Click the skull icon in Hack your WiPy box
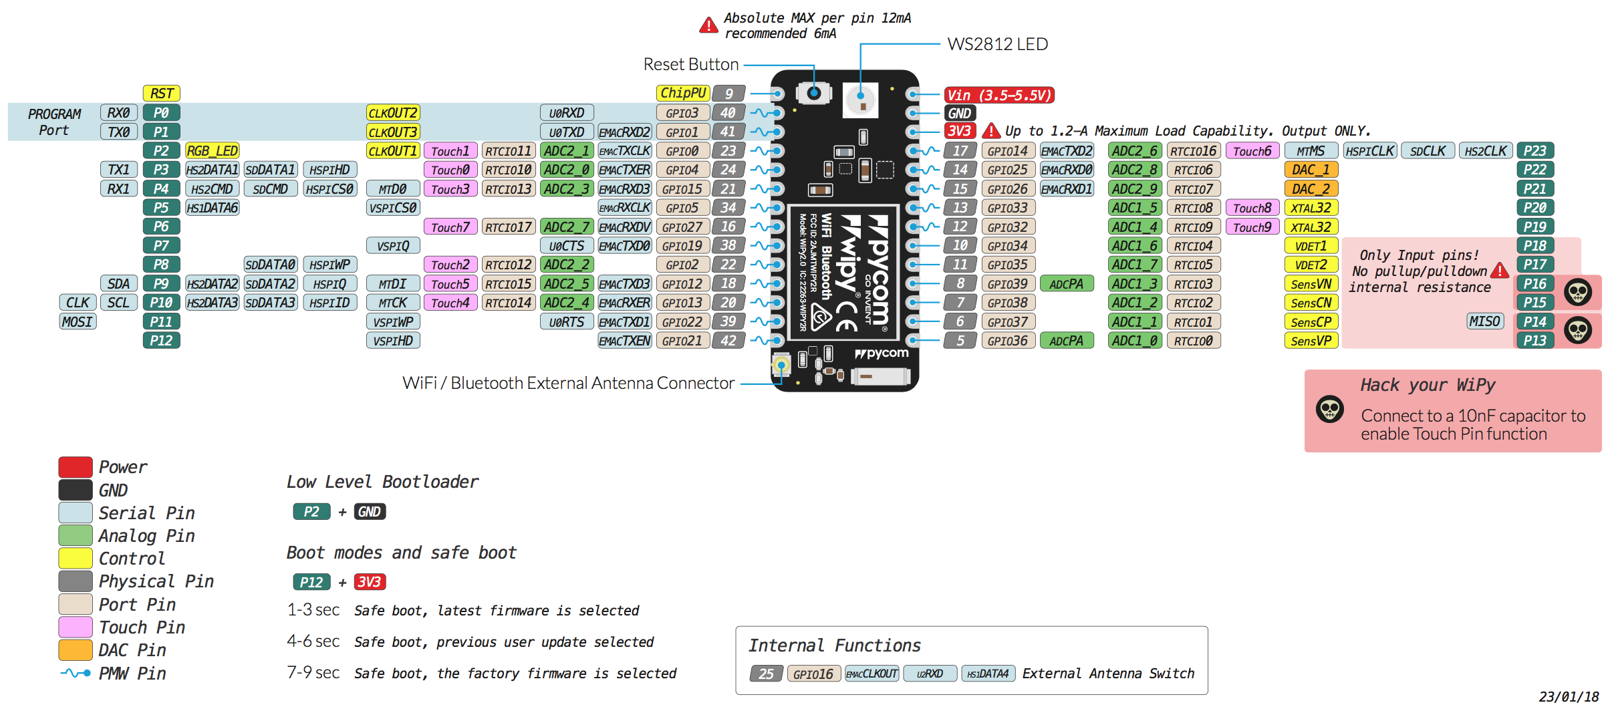 (1329, 409)
